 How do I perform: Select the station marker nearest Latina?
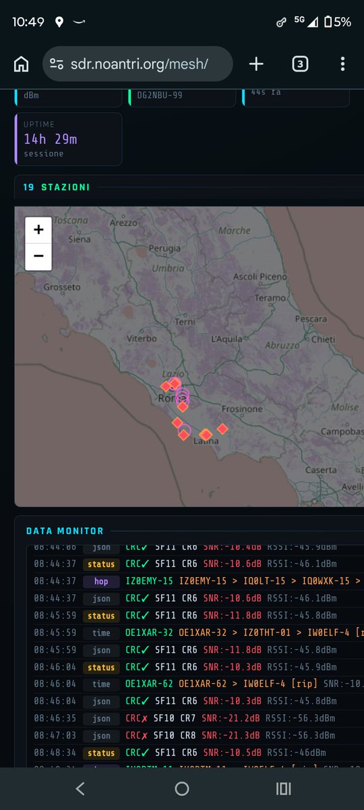[206, 434]
